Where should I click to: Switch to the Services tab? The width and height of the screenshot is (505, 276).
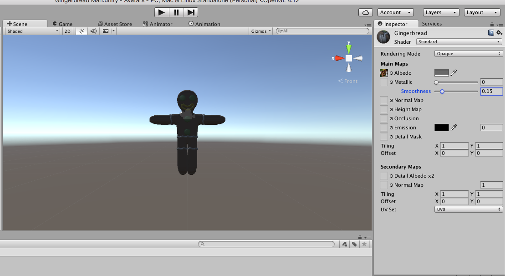coord(432,24)
